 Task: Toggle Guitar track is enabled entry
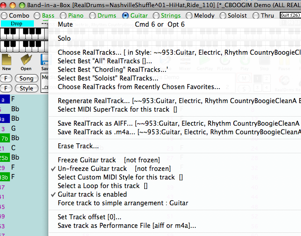[175, 194]
